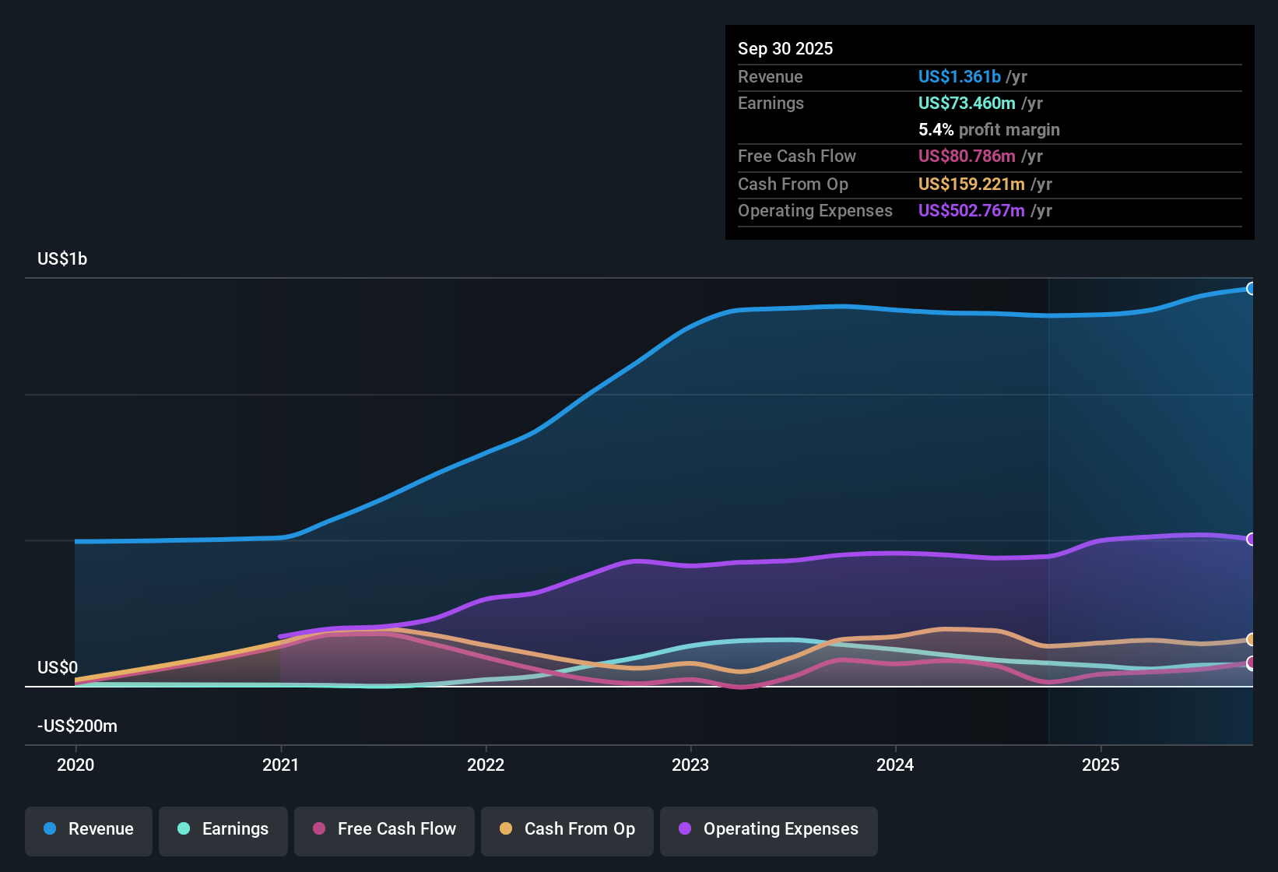Hide the Earnings series via legend

pos(223,829)
